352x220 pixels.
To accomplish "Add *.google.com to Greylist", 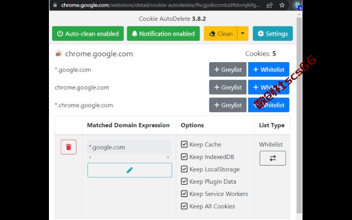I will point(228,69).
